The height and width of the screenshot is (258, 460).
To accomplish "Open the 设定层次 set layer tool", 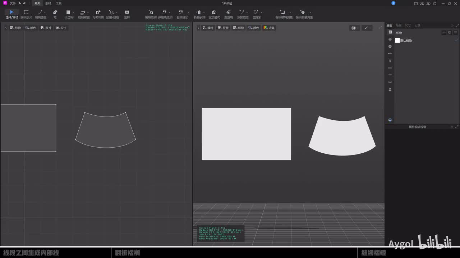I will click(x=214, y=14).
